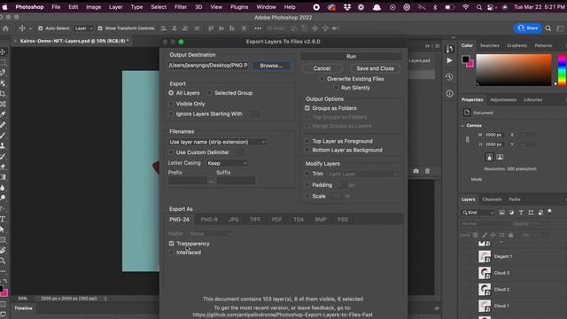Select the Hand tool
The image size is (567, 319).
(x=3, y=250)
